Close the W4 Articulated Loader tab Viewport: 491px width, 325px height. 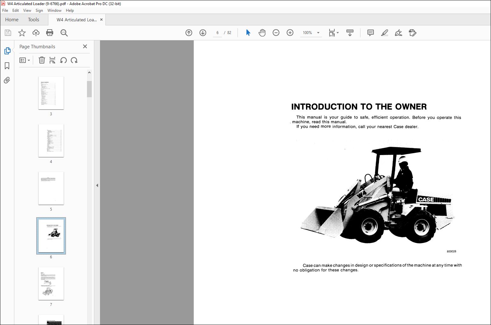click(x=102, y=20)
